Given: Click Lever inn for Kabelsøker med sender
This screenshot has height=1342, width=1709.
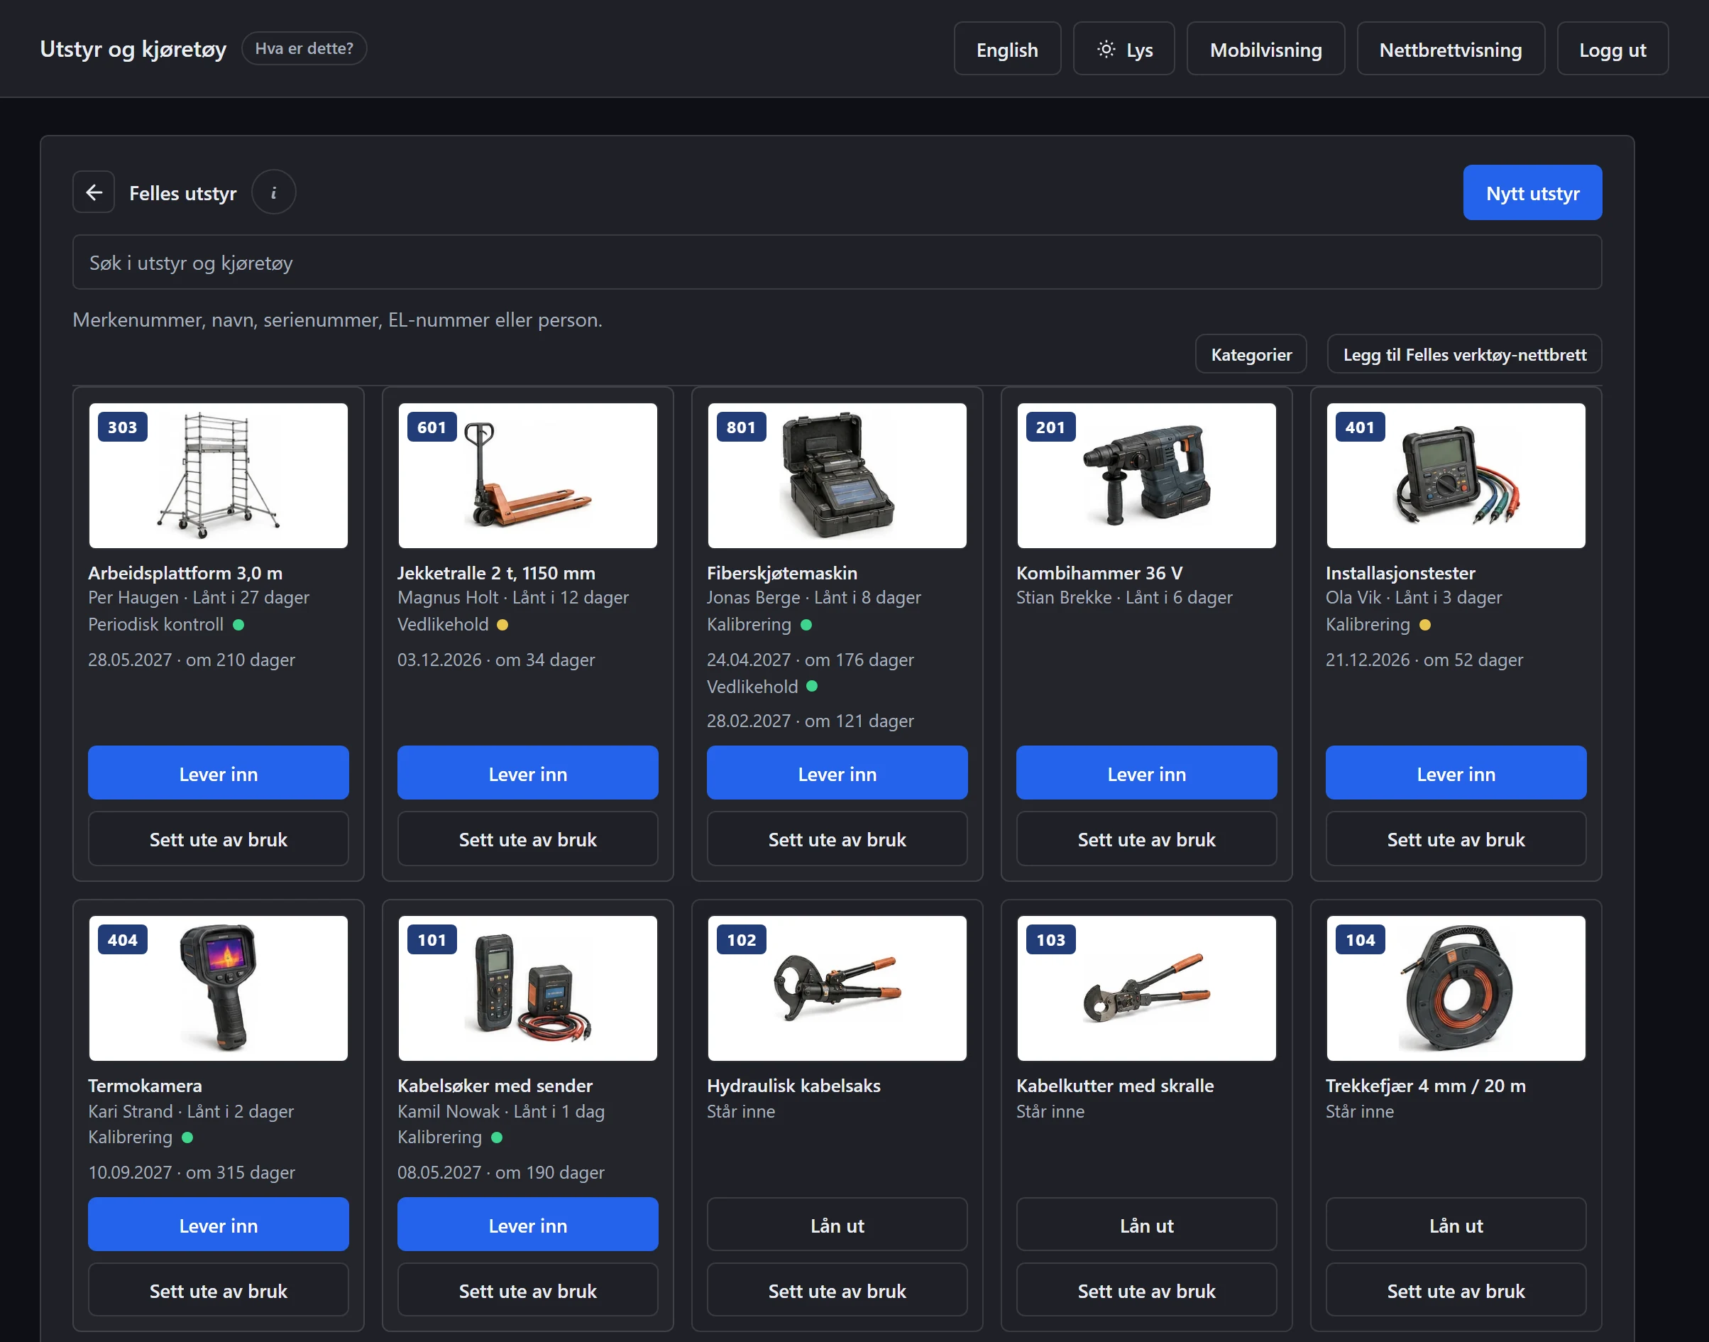Looking at the screenshot, I should (x=528, y=1225).
